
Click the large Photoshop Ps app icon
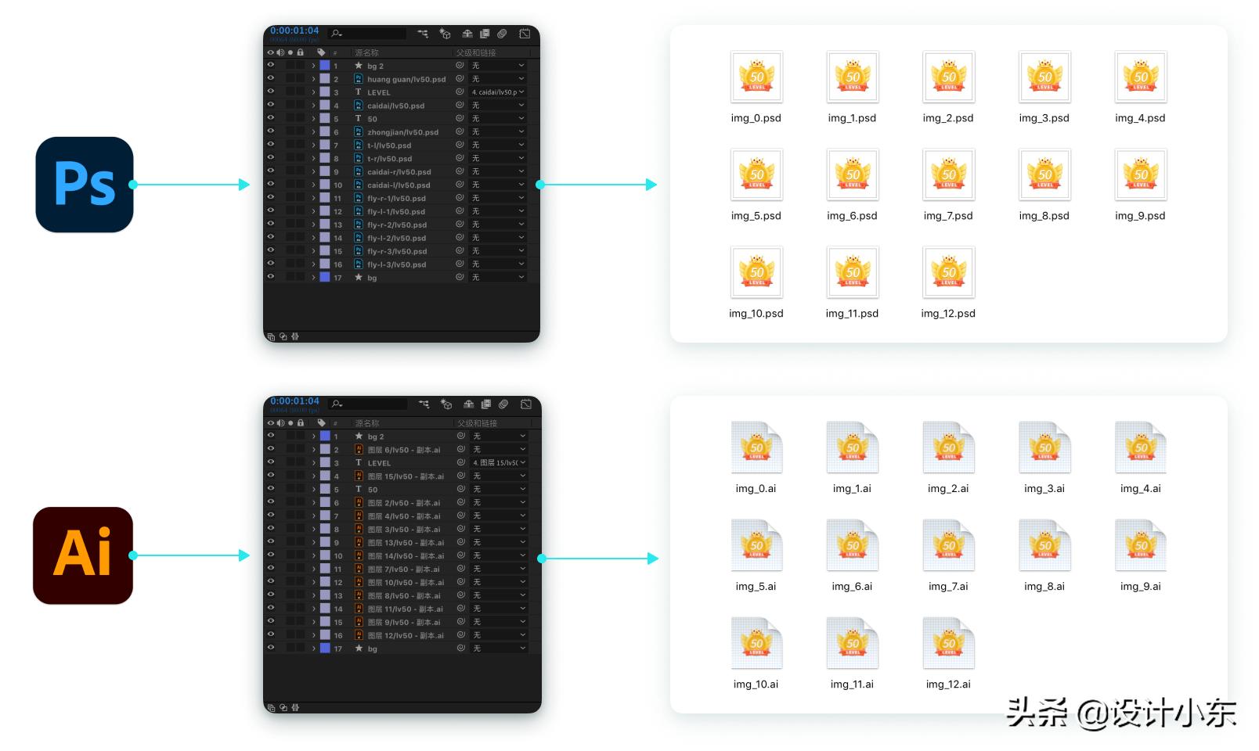[x=85, y=185]
